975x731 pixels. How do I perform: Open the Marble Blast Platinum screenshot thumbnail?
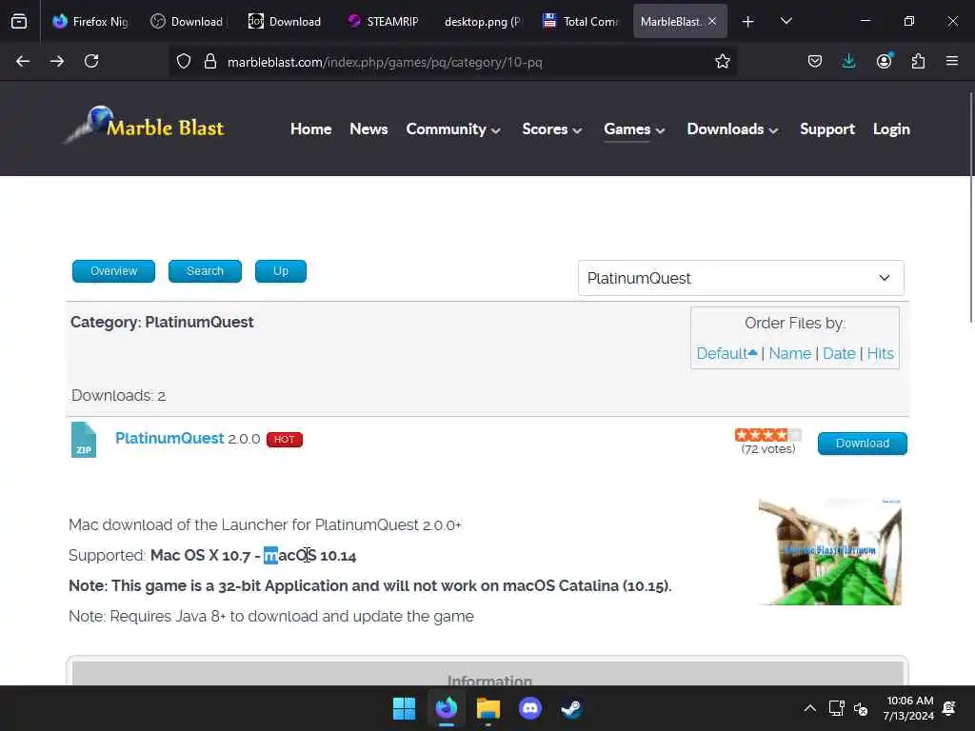[x=829, y=552]
